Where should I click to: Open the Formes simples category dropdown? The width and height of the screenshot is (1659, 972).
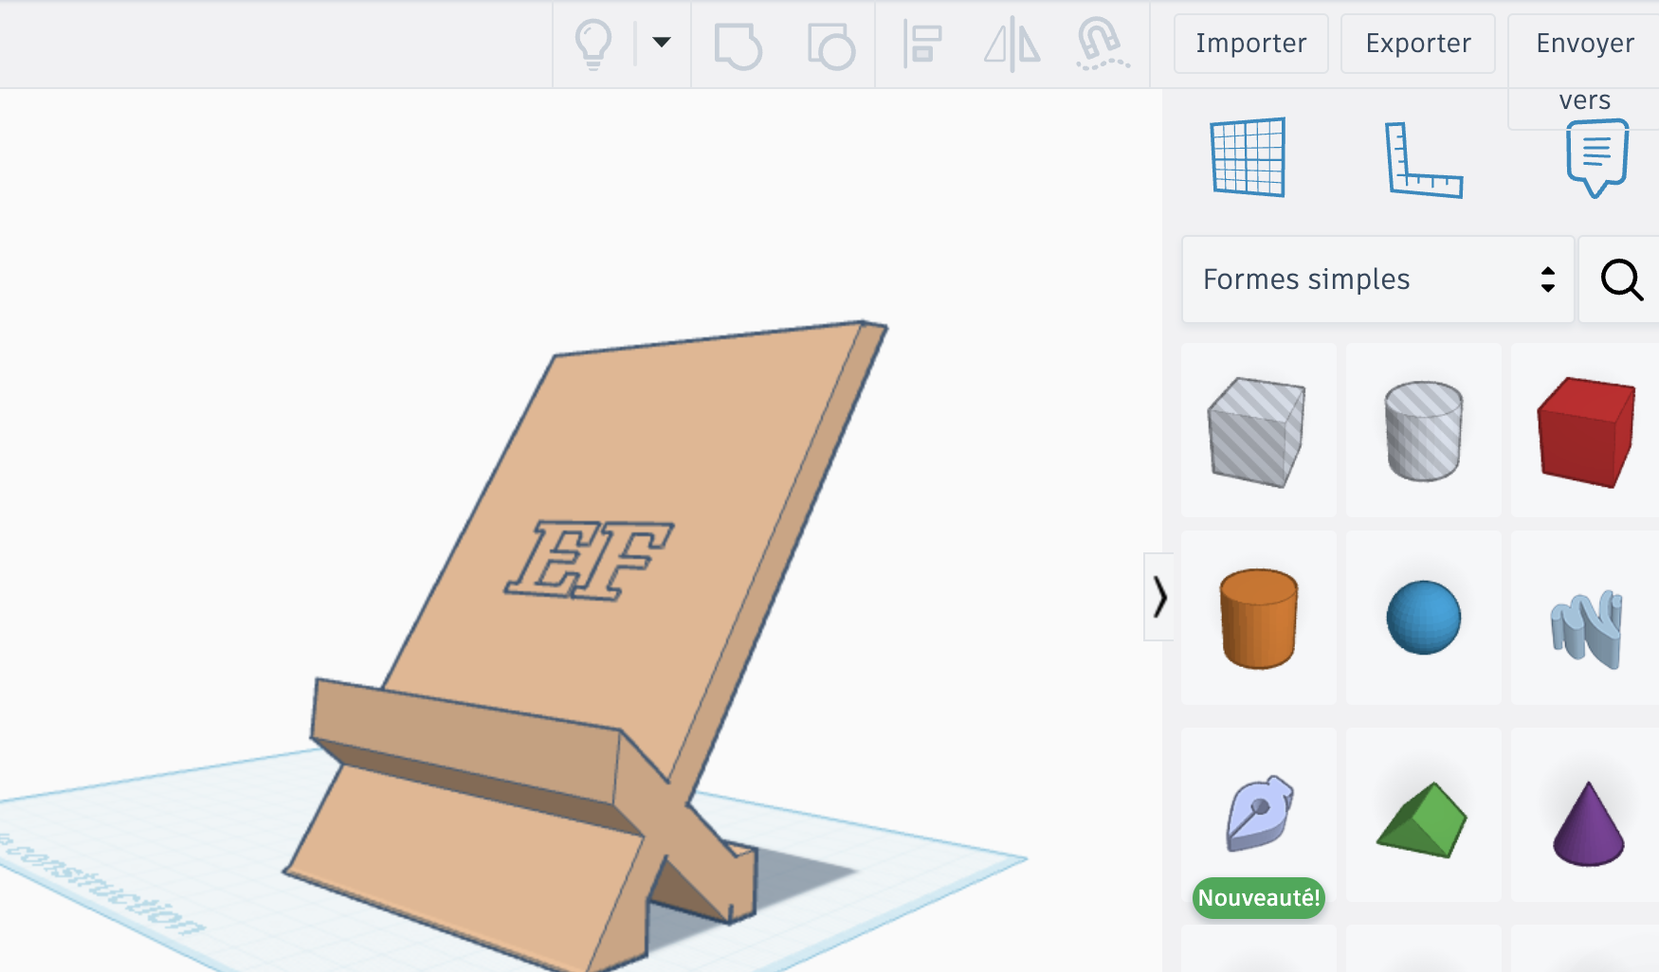coord(1377,279)
